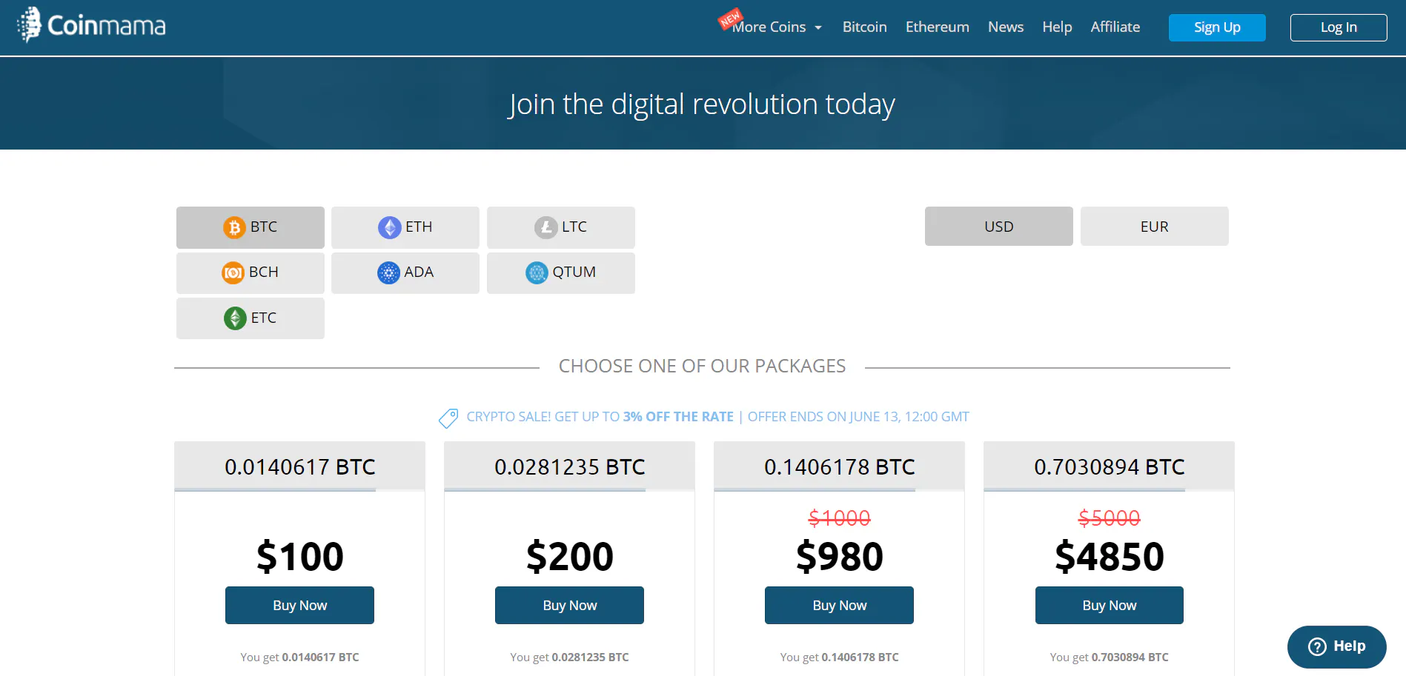Switch currency to EUR
This screenshot has height=676, width=1406.
tap(1154, 227)
